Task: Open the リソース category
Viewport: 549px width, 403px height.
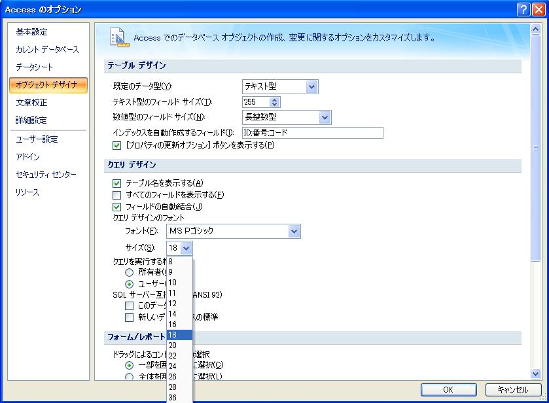Action: point(27,192)
